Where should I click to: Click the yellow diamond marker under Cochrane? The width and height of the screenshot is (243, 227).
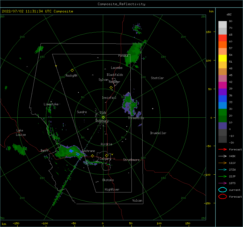93,156
